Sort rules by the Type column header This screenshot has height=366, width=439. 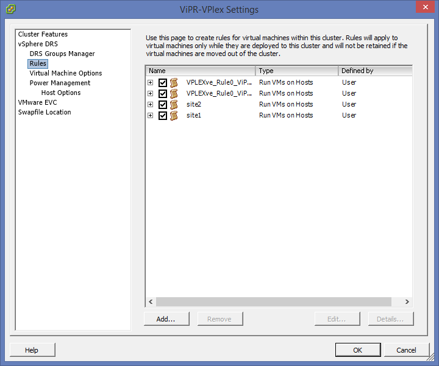tap(296, 71)
